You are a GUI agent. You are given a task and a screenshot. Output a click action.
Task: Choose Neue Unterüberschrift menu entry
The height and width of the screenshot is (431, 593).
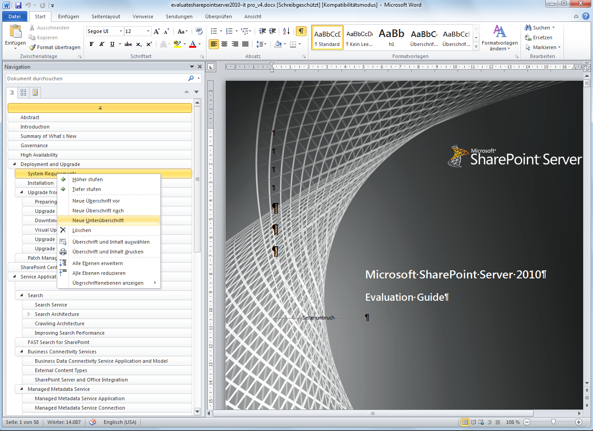(109, 220)
